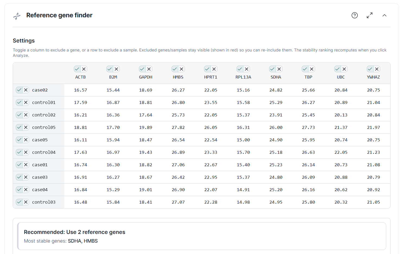Include sample case03 via checkmark
Viewport: 402px width, 254px height.
pyautogui.click(x=19, y=177)
